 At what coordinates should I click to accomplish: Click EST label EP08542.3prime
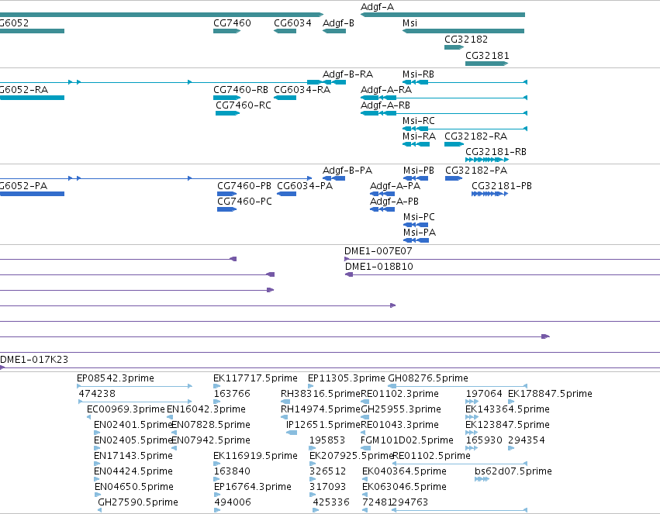pos(116,378)
